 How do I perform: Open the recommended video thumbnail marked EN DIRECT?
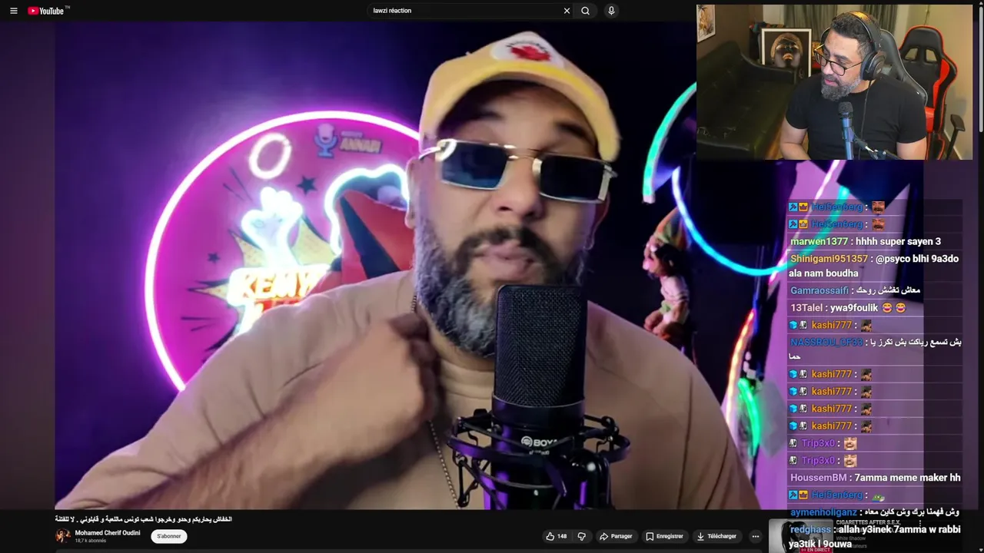[801, 535]
